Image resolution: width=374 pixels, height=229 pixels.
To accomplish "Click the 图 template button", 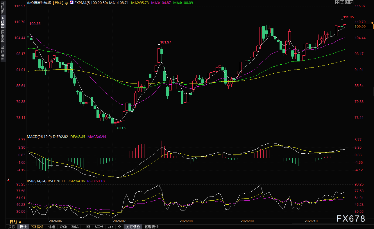I will point(119,227).
